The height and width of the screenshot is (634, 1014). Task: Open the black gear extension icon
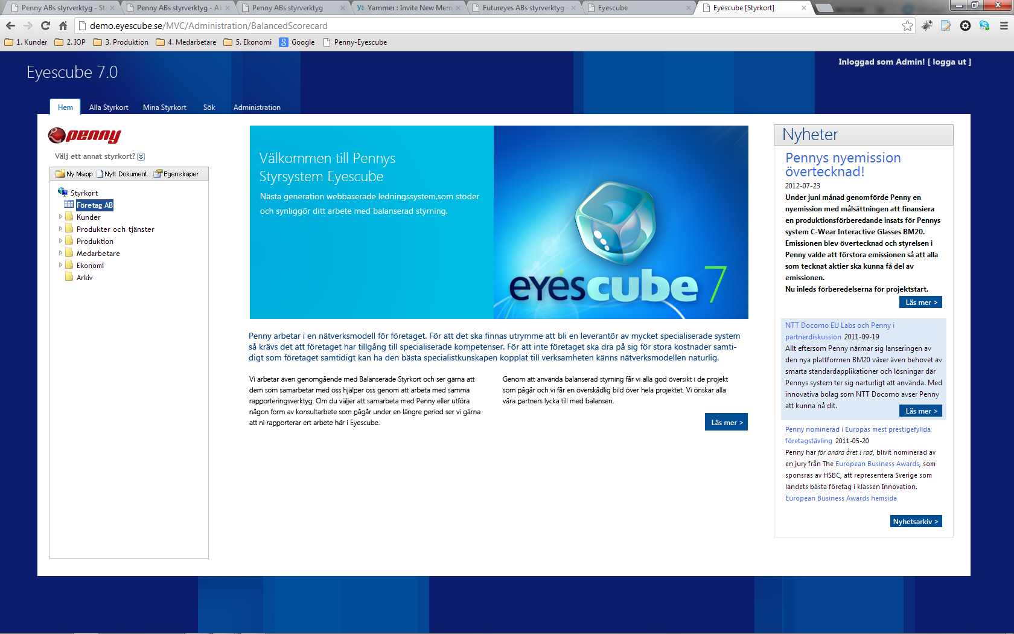(x=965, y=25)
